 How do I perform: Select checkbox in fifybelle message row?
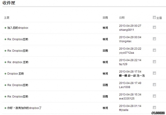(154, 108)
